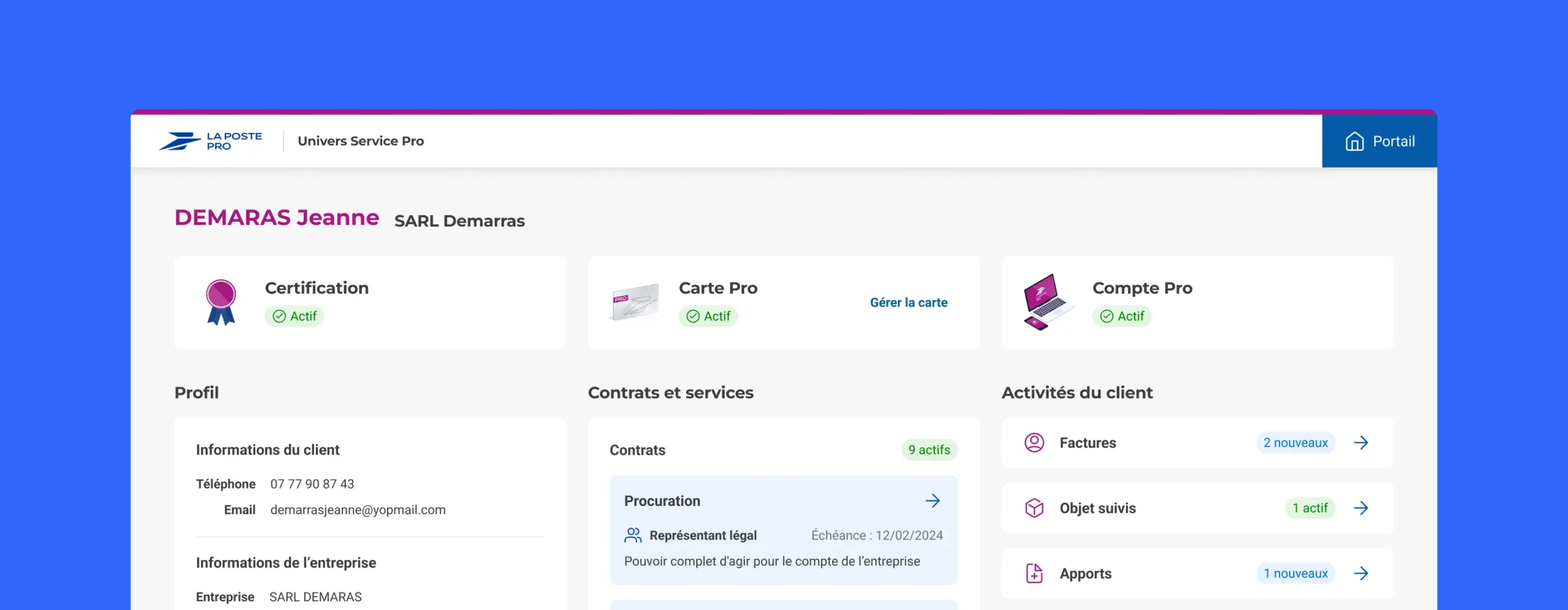
Task: Click the Activités du client section heading
Action: tap(1077, 393)
